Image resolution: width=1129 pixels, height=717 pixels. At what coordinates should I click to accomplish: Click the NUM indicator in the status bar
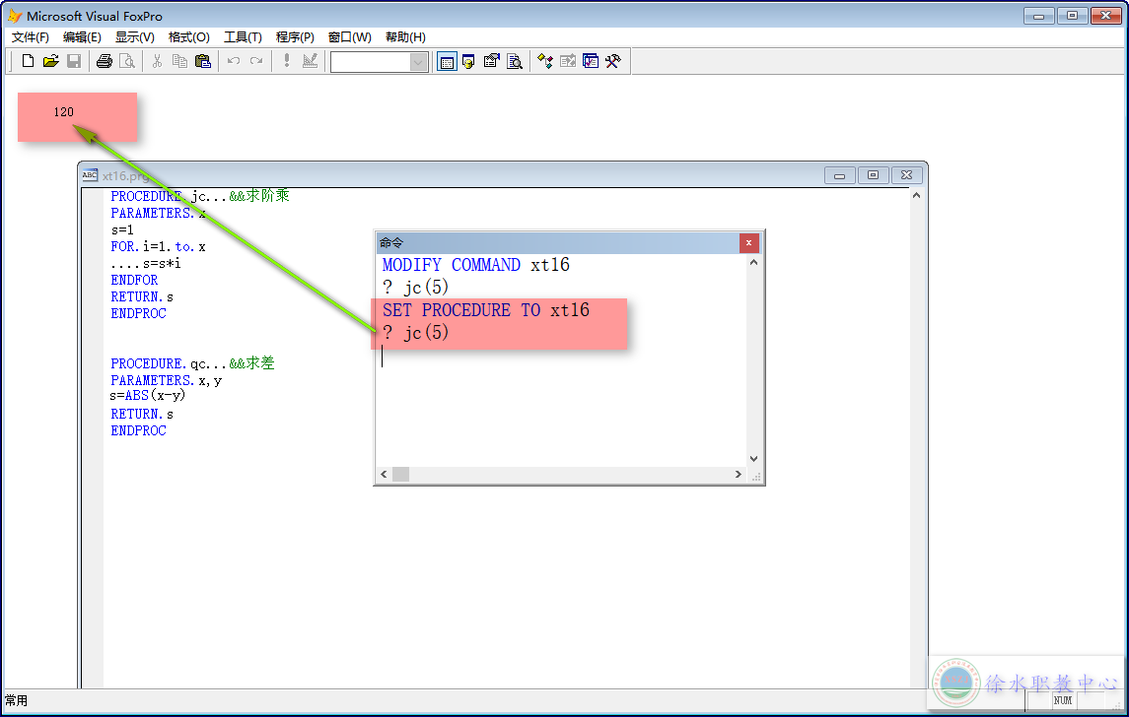[x=1063, y=700]
